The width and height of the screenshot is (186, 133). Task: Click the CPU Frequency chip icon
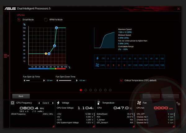[13, 103]
